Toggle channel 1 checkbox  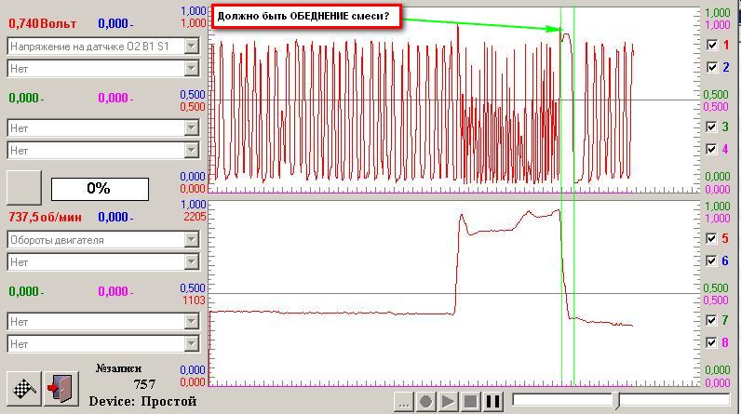[712, 45]
